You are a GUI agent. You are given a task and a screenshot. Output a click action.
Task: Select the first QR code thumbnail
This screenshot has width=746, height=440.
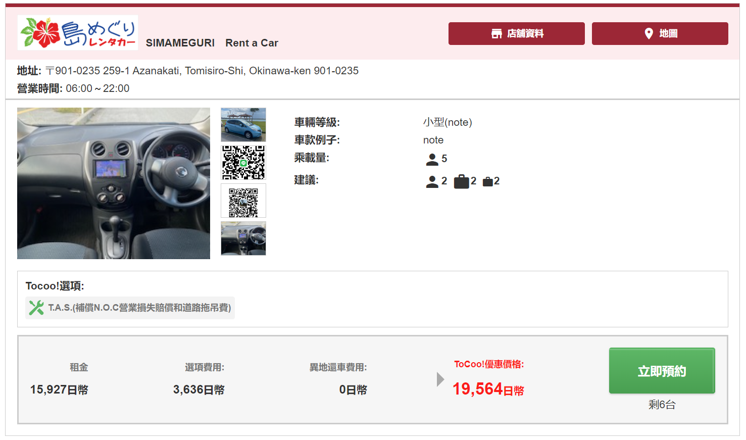click(243, 163)
